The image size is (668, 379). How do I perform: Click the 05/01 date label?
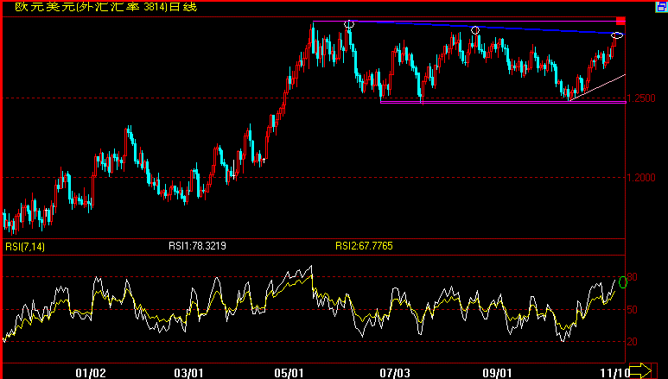(289, 373)
